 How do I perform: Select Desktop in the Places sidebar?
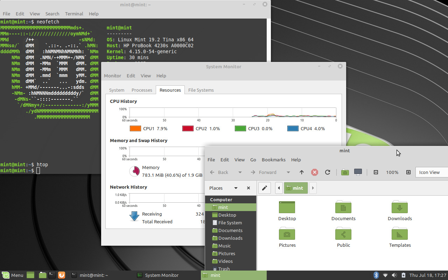(x=231, y=215)
